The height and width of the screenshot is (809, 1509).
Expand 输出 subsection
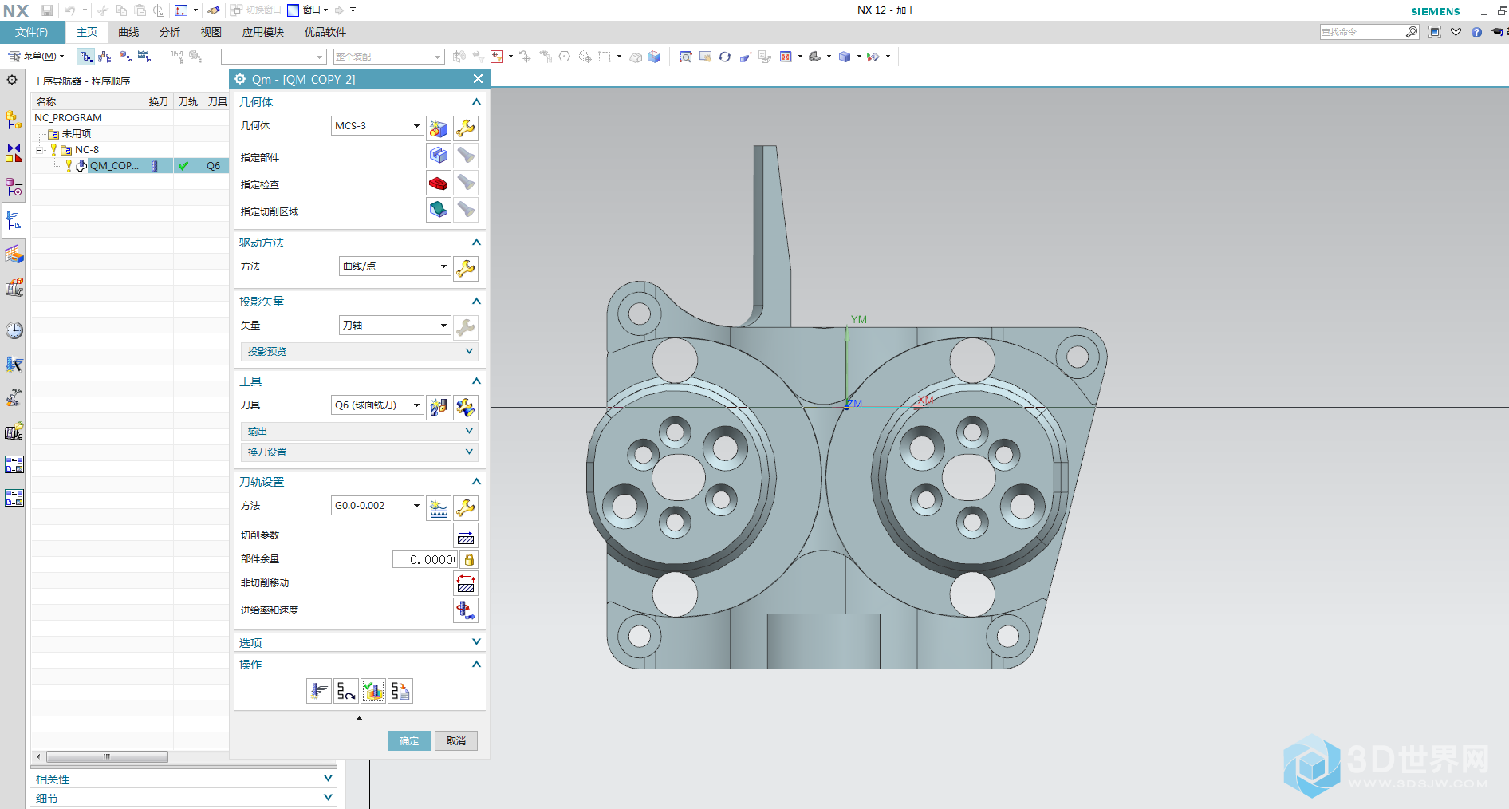click(360, 431)
